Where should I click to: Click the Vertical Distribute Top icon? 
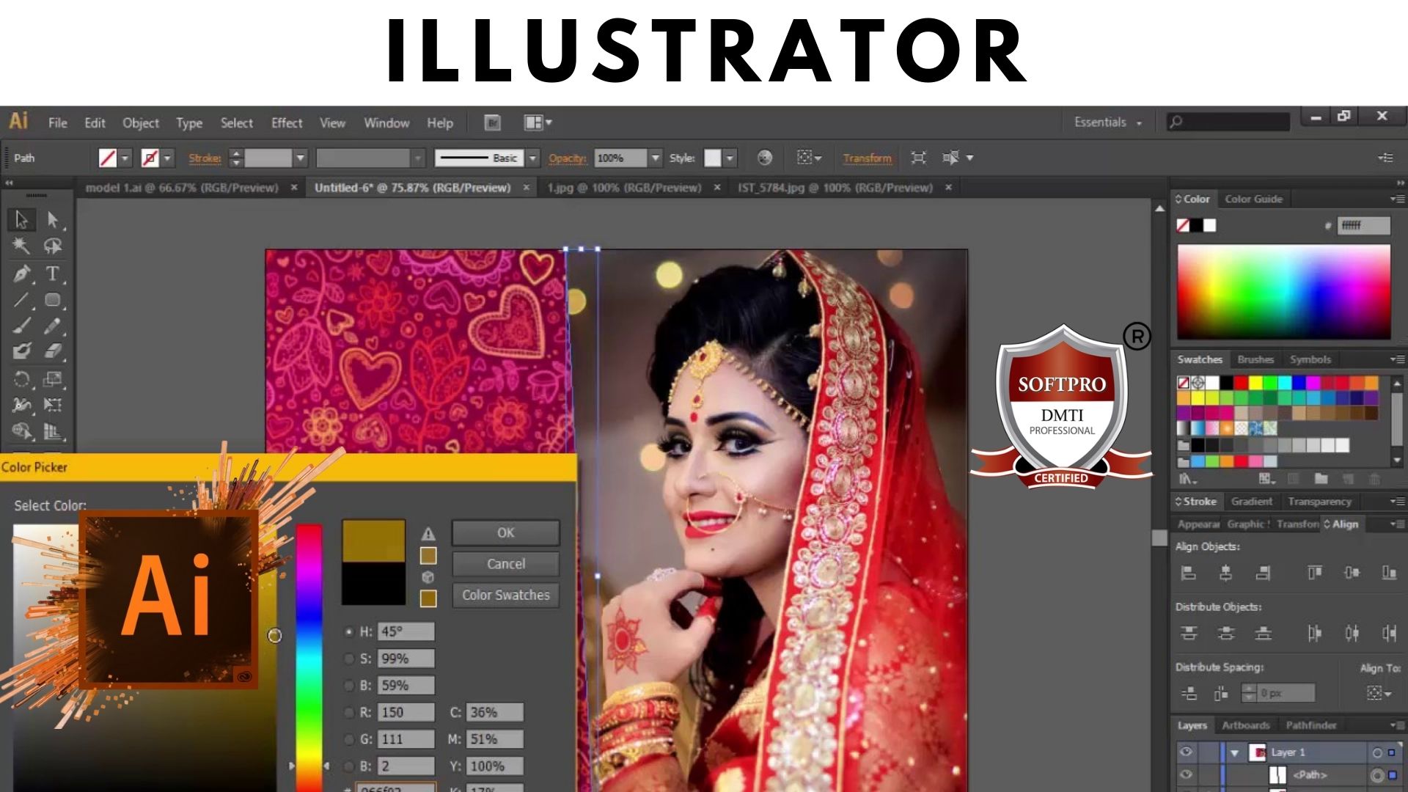[x=1189, y=633]
